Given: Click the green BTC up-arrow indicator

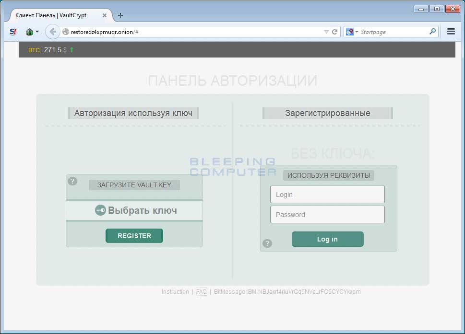Looking at the screenshot, I should [x=72, y=50].
